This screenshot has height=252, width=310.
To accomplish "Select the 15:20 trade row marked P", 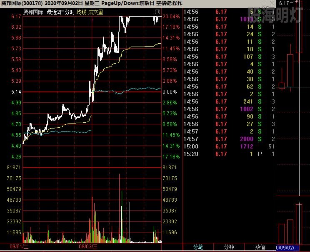I will click(229, 154).
